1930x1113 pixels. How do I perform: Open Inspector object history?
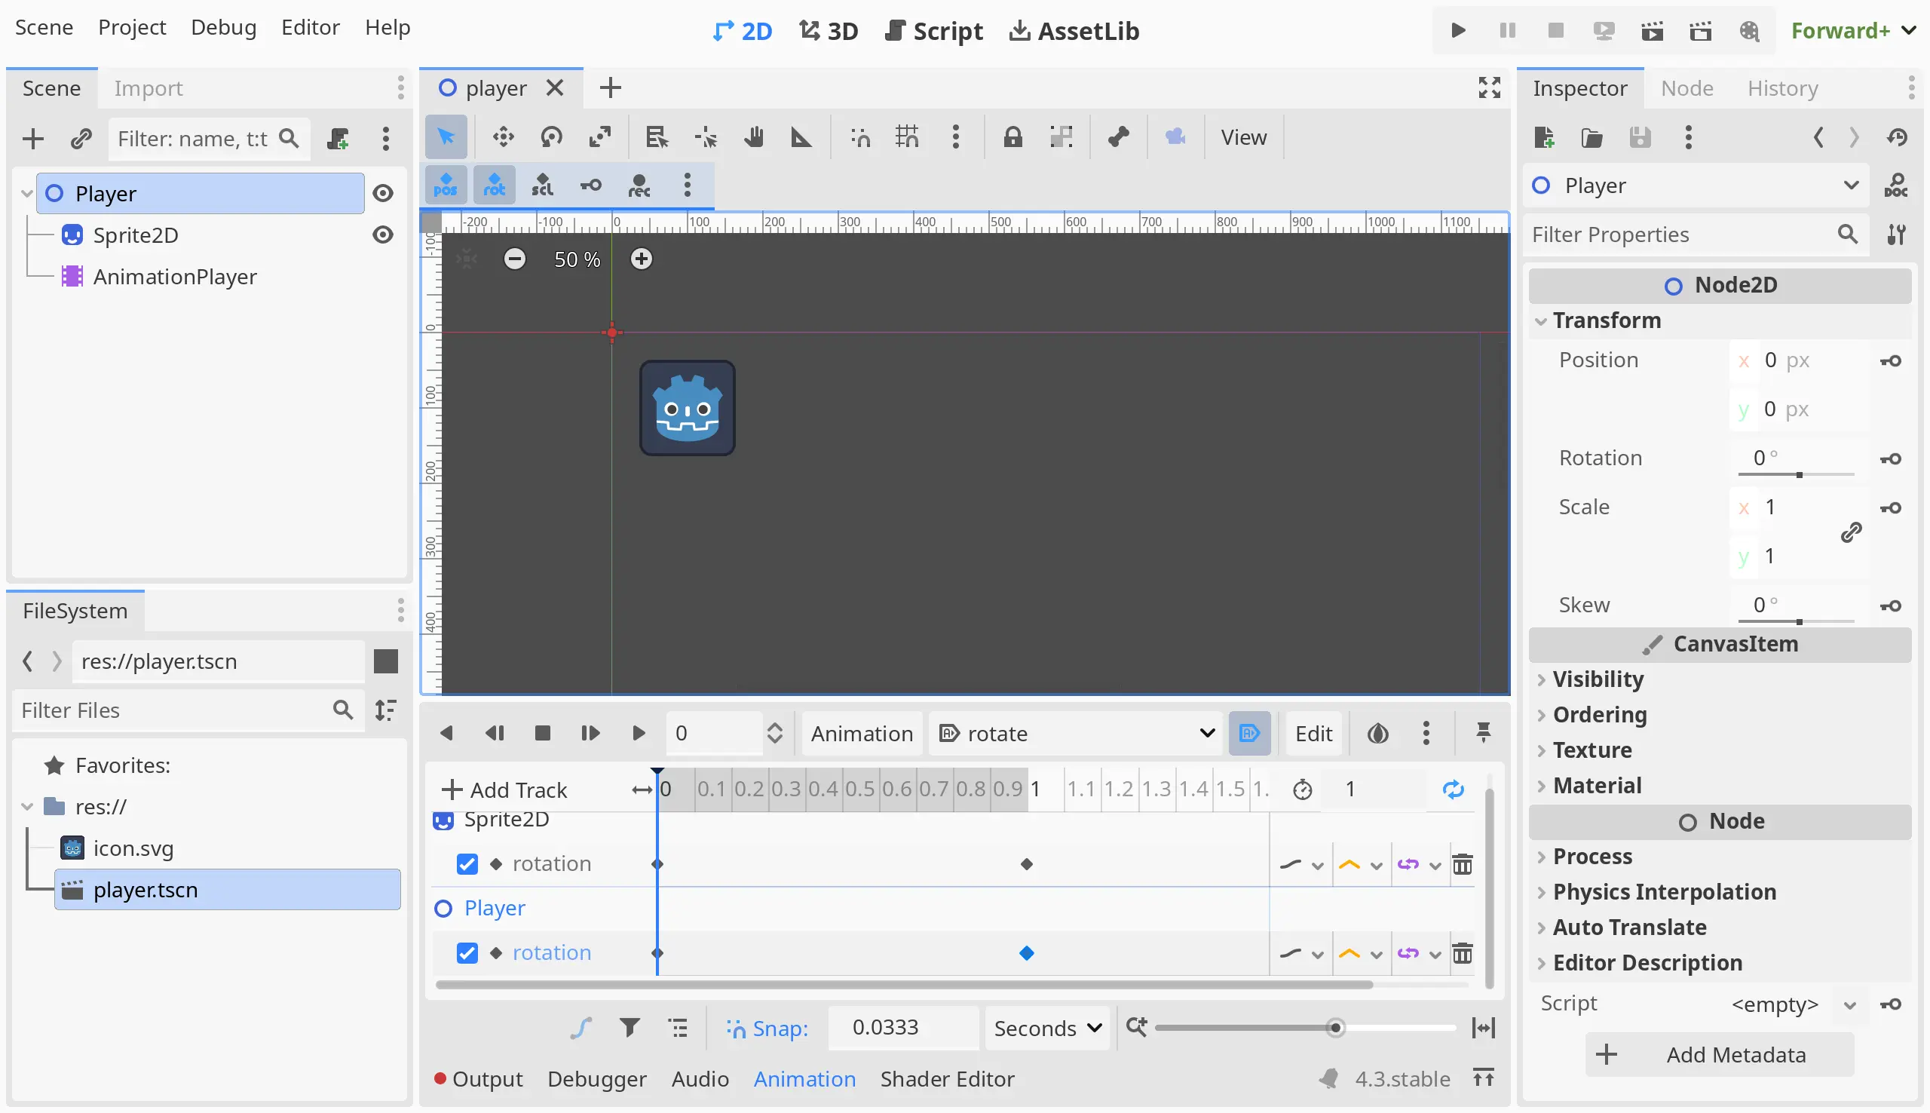(1897, 137)
